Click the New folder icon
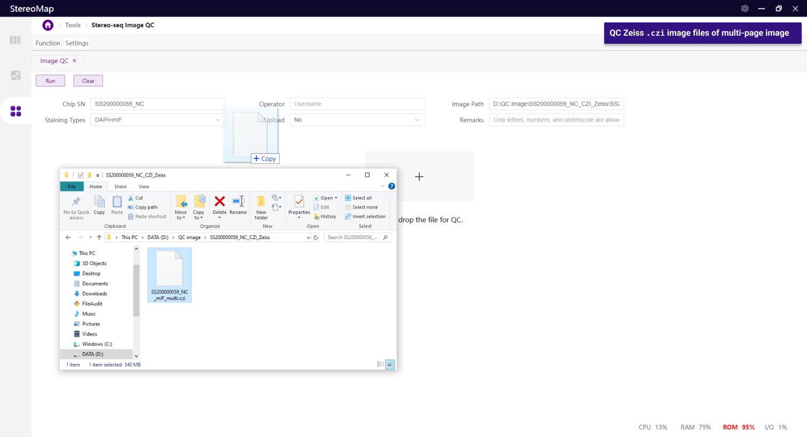 coord(261,207)
